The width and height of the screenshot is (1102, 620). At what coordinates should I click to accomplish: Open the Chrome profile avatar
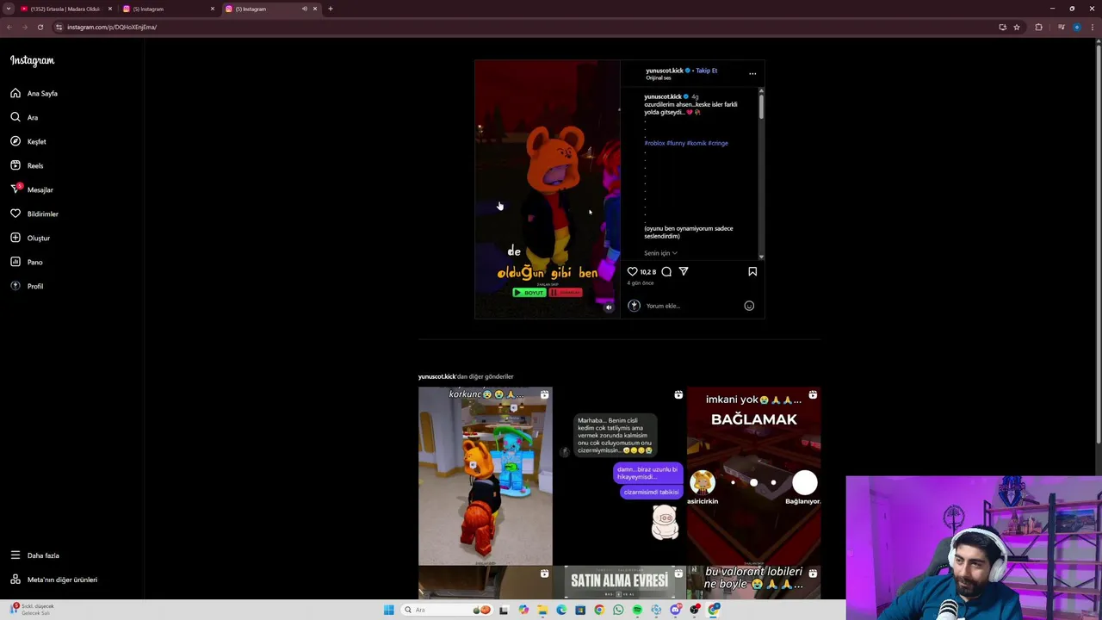(1076, 27)
